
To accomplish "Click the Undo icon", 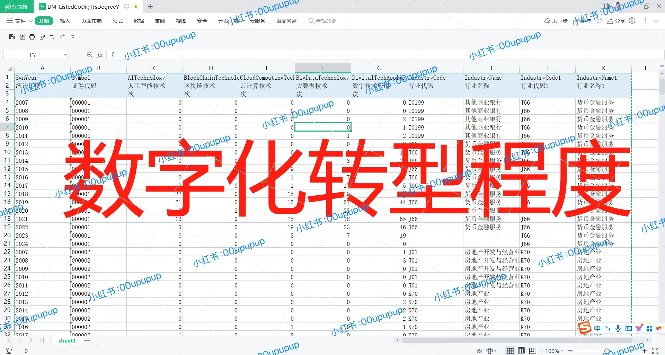I will tap(52, 37).
